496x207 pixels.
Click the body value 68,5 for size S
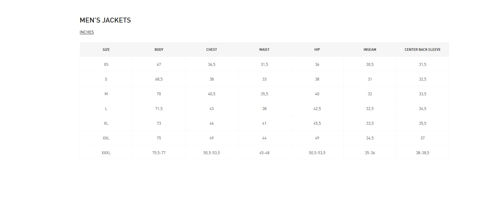point(159,79)
